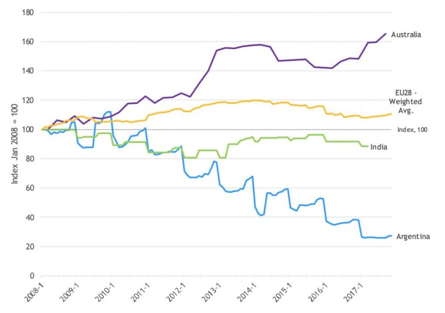Select the 0 y-axis tick label
Screen dimensions: 445x313
coord(33,276)
